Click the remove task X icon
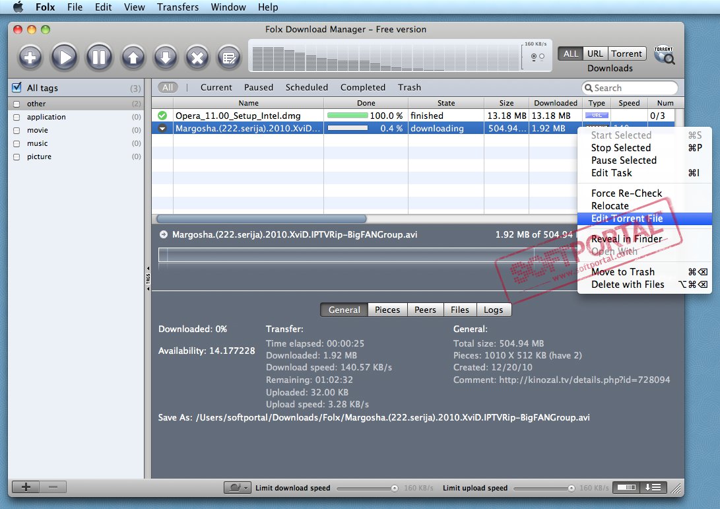This screenshot has width=720, height=509. [x=197, y=57]
